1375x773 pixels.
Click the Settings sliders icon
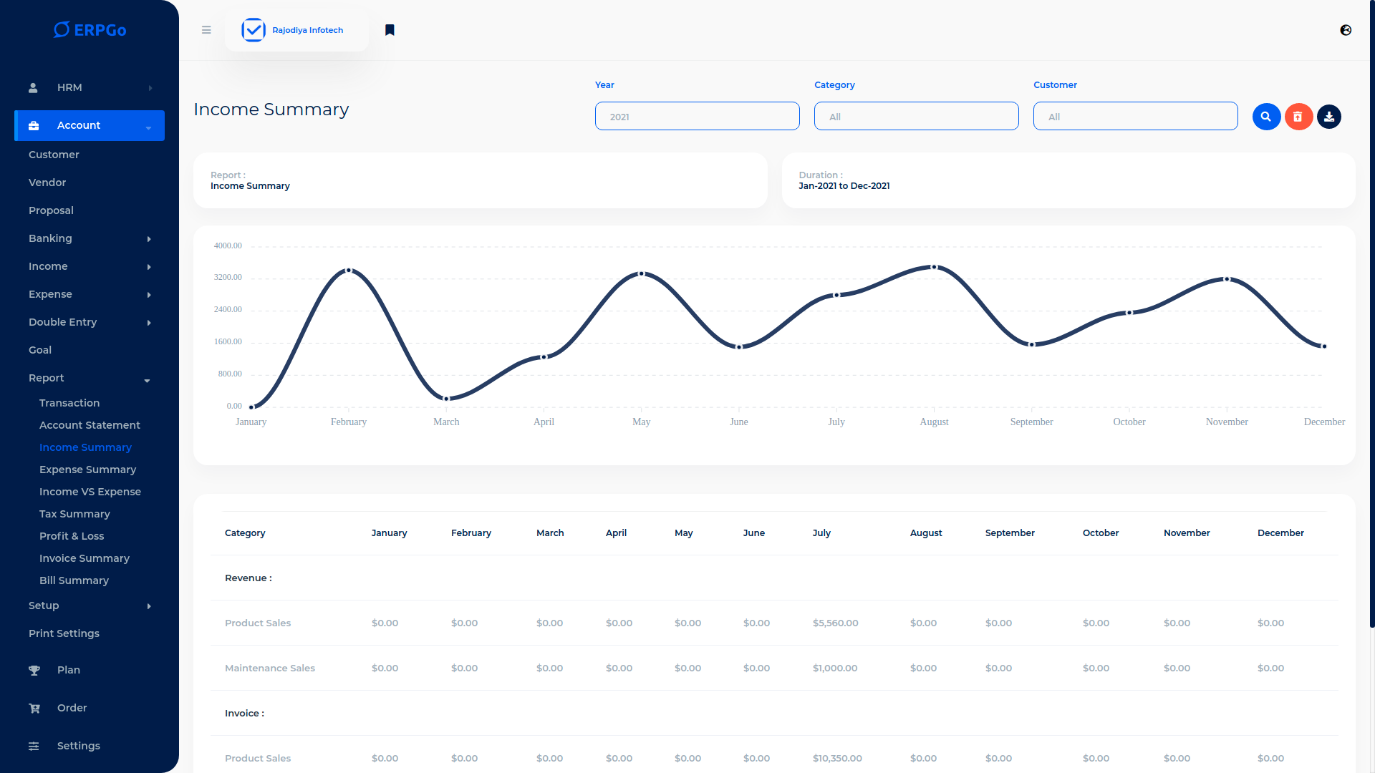34,747
